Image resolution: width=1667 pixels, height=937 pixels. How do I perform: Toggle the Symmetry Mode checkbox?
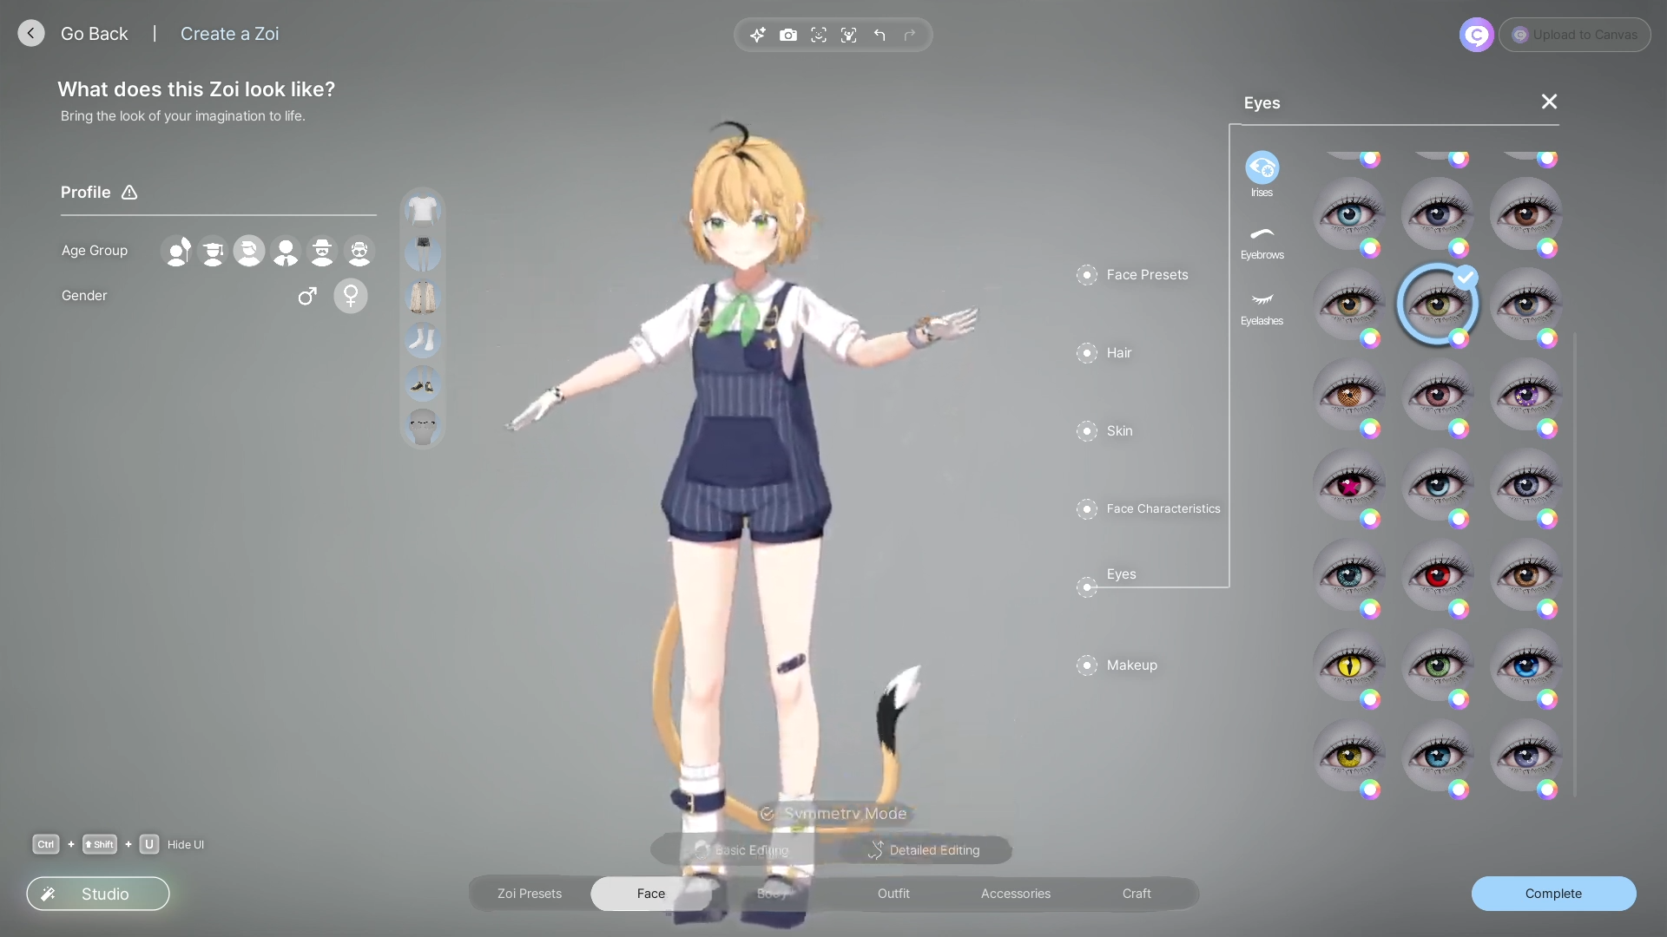pos(768,814)
